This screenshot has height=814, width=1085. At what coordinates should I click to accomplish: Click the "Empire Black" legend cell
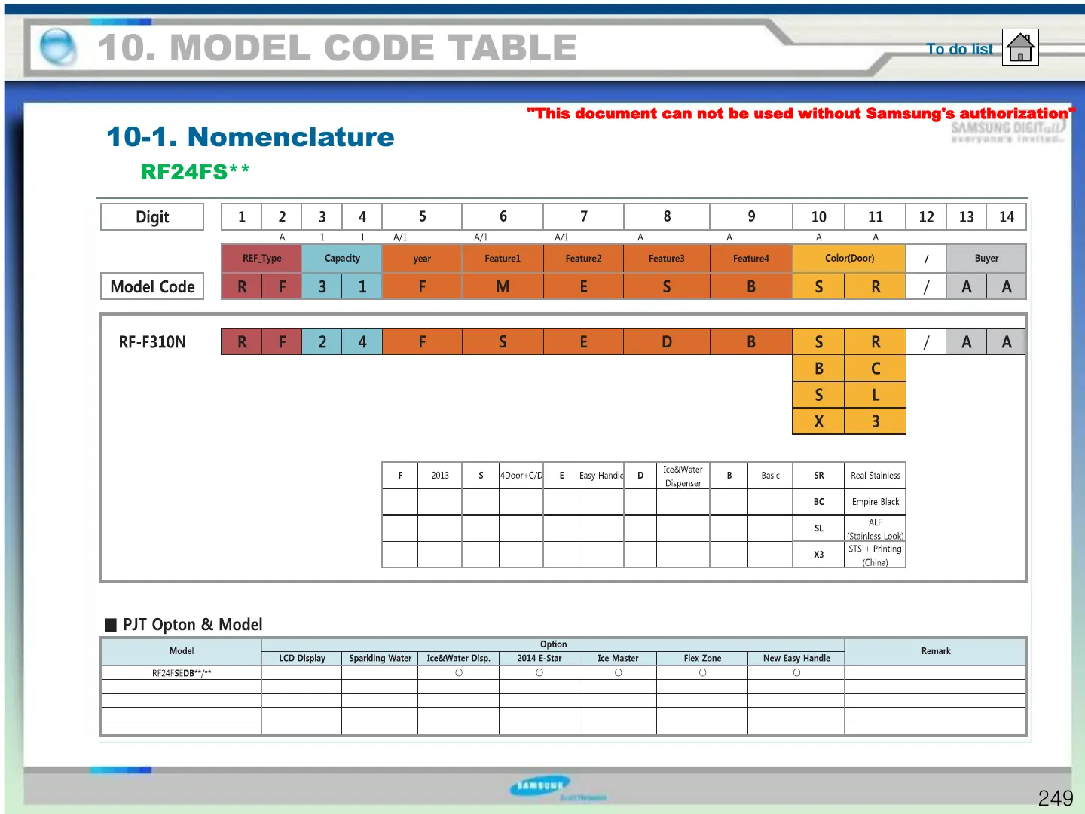coord(876,502)
